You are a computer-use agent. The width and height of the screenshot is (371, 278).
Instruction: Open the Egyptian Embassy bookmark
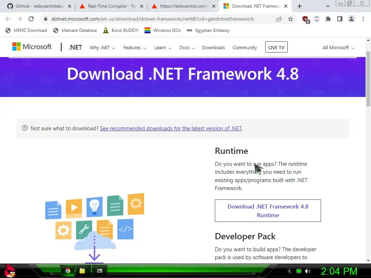208,30
